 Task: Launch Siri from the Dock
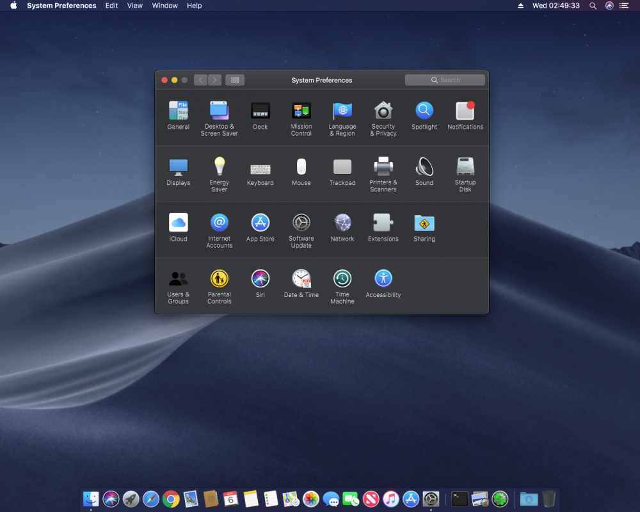[111, 499]
